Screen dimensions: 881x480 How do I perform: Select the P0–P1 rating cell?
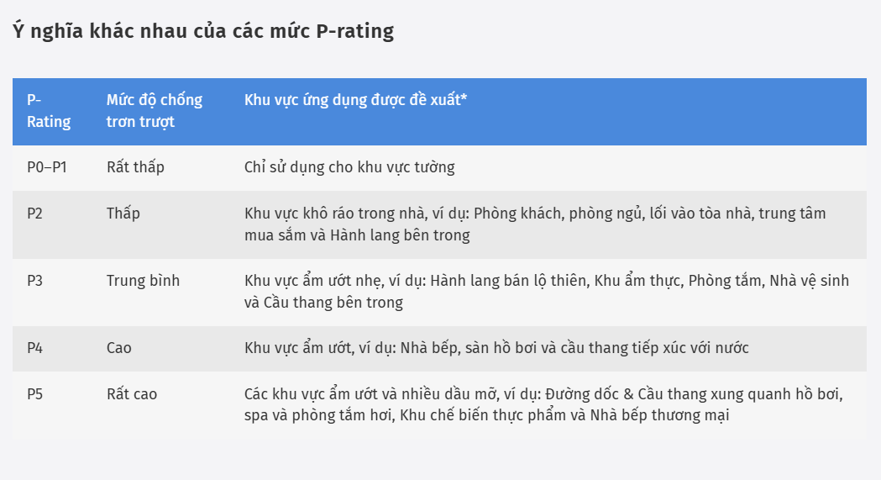click(x=47, y=167)
